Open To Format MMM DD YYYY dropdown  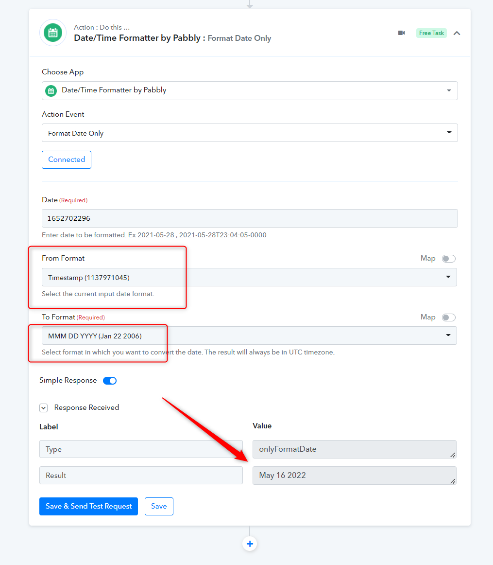(249, 335)
